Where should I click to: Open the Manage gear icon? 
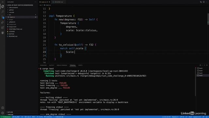[x=3, y=113]
